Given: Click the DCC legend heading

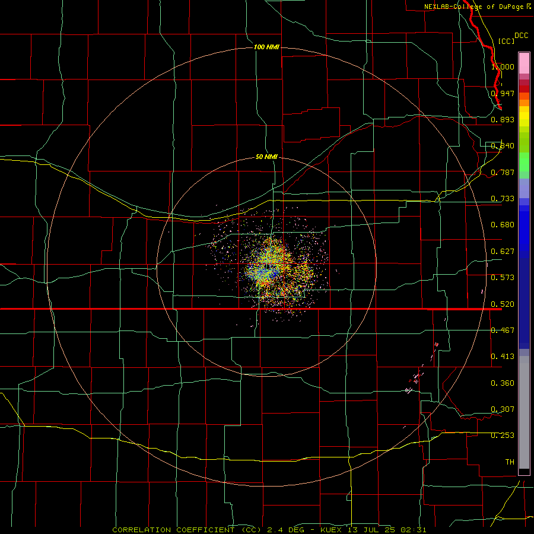Looking at the screenshot, I should [521, 36].
